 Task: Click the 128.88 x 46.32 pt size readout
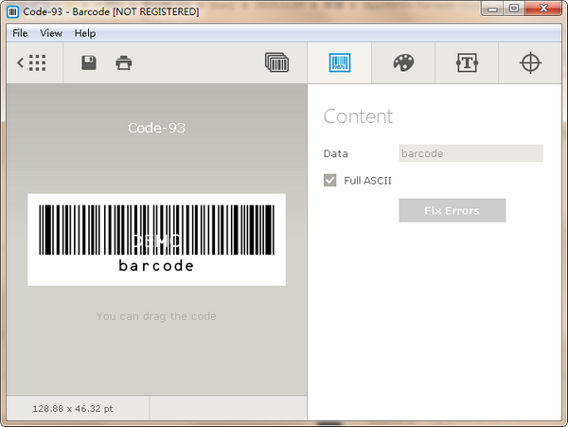click(73, 408)
